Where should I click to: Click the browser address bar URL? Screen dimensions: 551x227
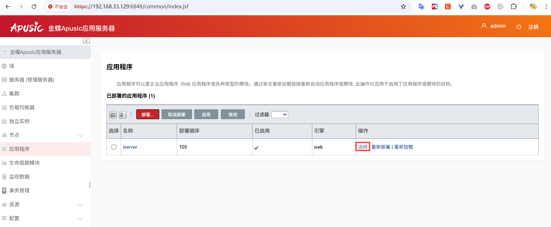click(x=132, y=7)
